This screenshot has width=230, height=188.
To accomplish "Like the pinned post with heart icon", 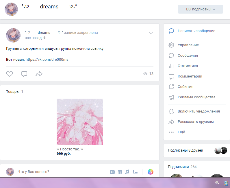I will [x=10, y=74].
